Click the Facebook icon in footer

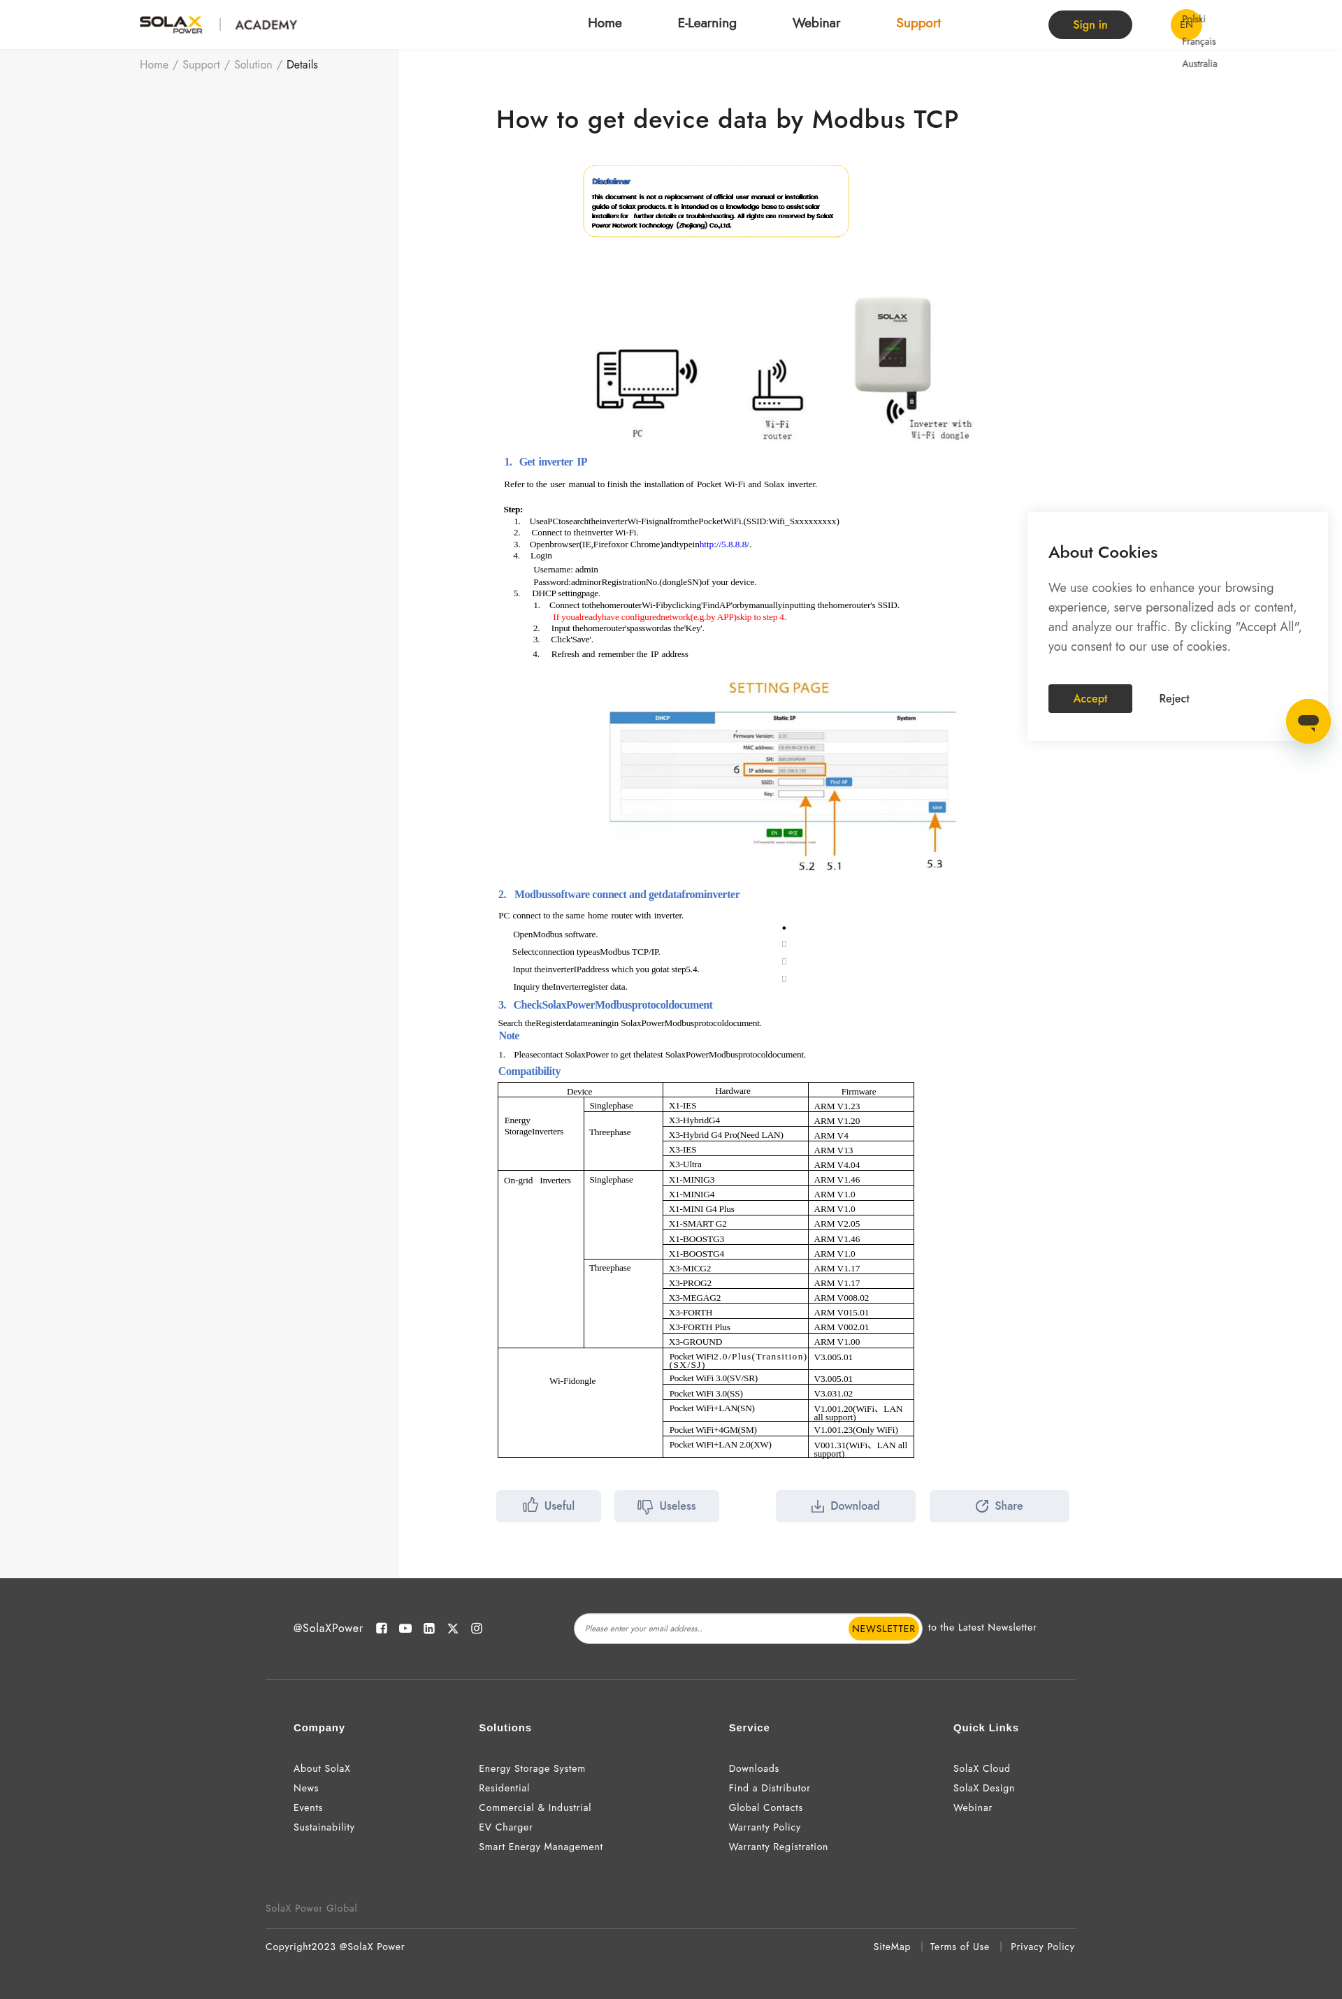click(x=382, y=1629)
